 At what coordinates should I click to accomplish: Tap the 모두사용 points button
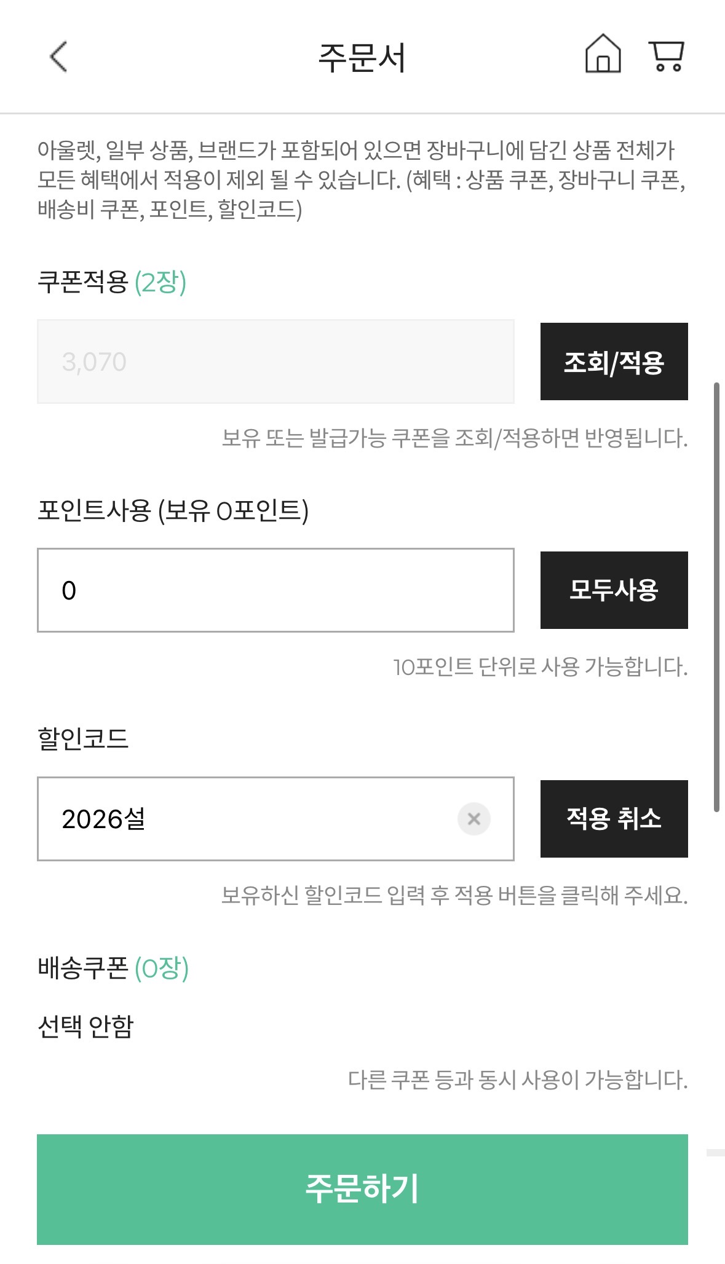pyautogui.click(x=614, y=590)
